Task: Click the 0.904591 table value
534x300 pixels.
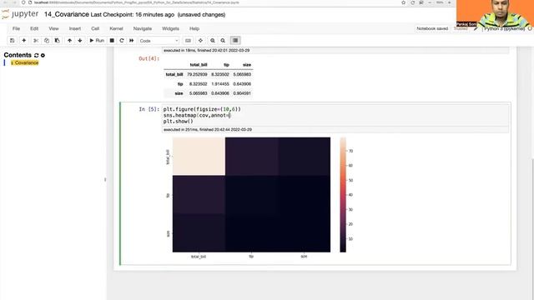Action: coord(242,93)
